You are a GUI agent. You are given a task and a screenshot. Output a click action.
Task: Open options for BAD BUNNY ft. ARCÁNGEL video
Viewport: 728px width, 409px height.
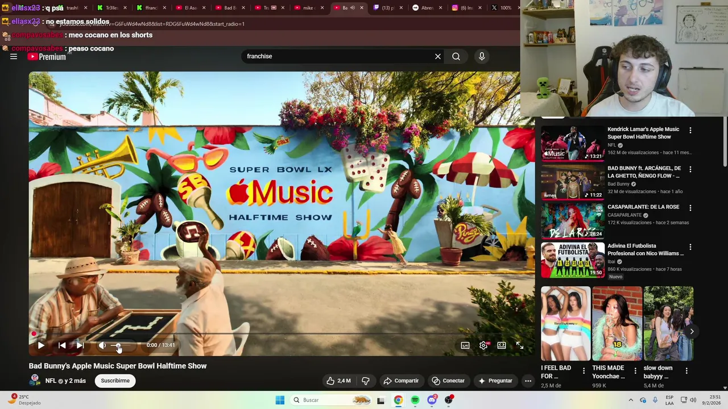point(690,169)
